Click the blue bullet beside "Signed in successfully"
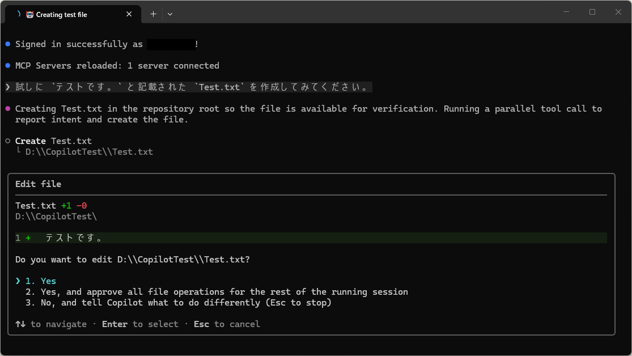The image size is (632, 356). (7, 44)
